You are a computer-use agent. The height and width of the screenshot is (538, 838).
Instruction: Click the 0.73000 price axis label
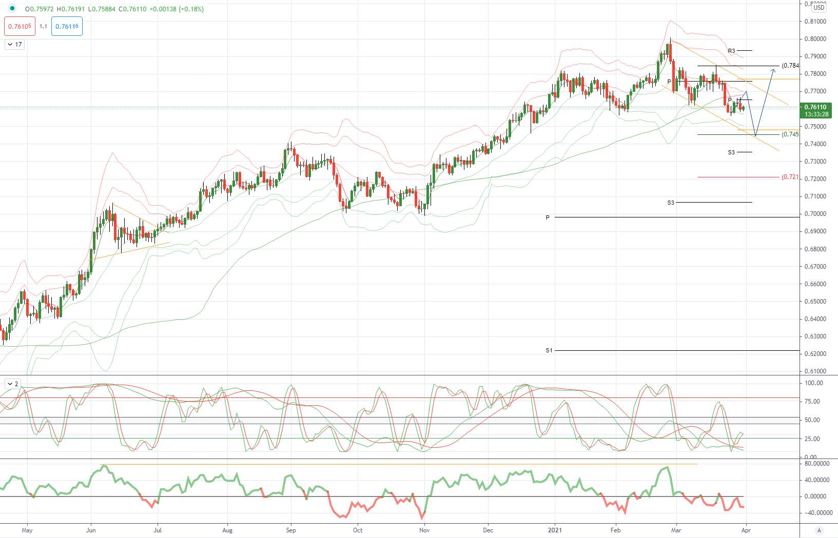815,162
